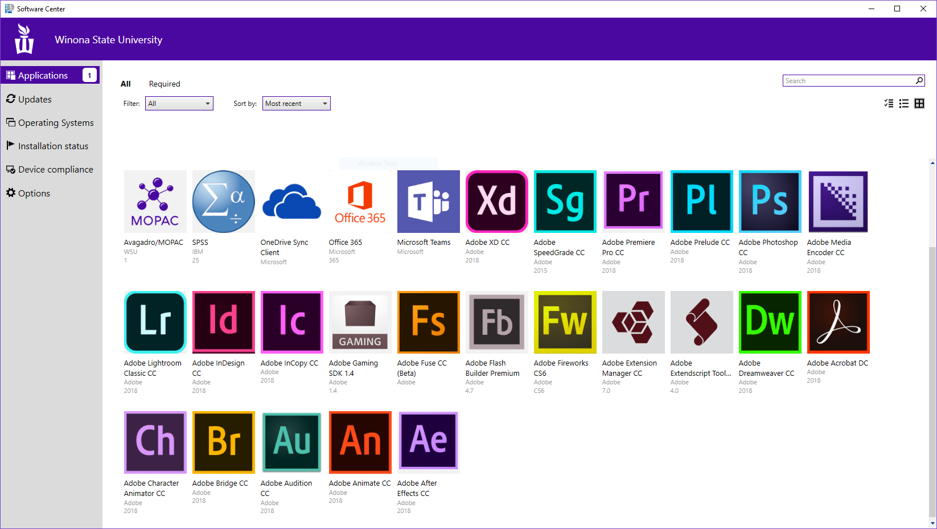Switch to multi-select list view mode

(x=889, y=104)
